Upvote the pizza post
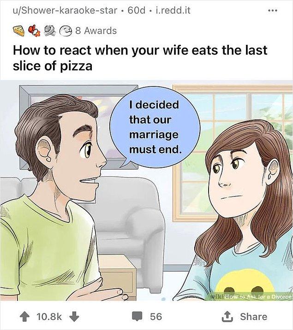Image resolution: width=293 pixels, height=330 pixels. (24, 317)
